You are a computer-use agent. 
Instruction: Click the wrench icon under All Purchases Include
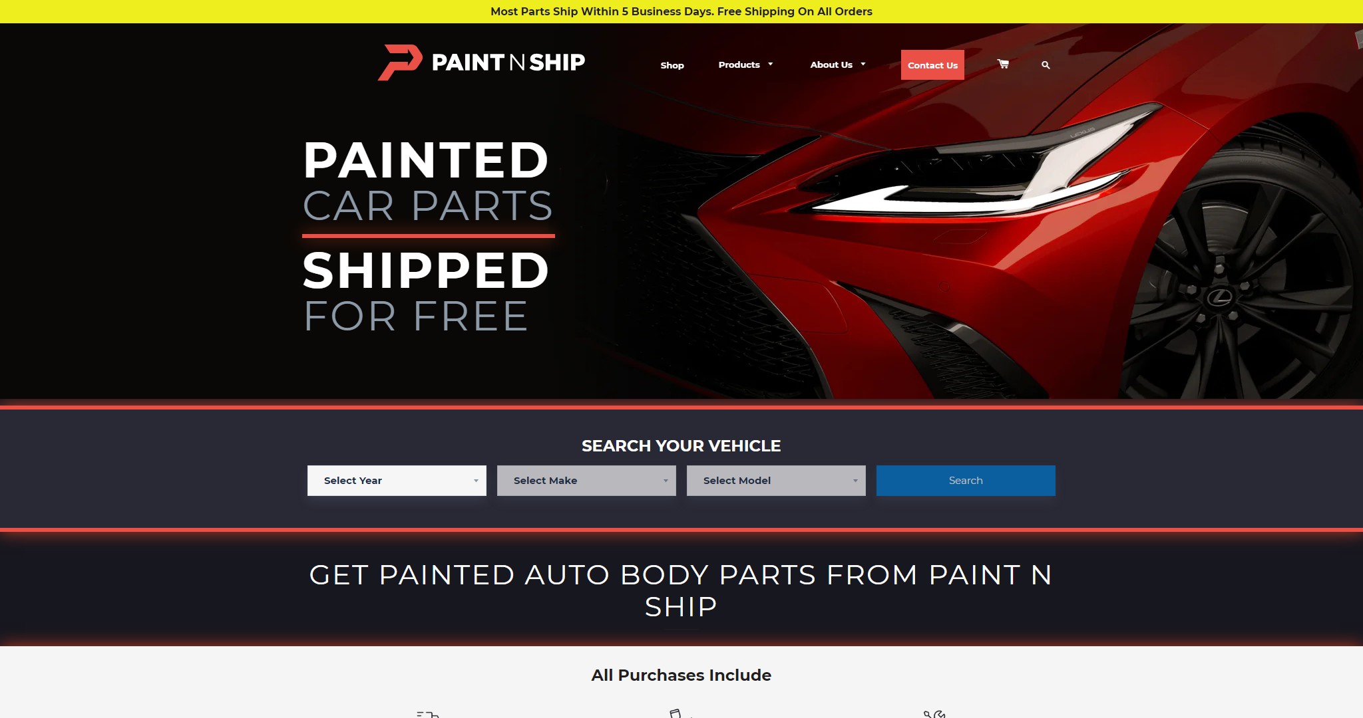934,714
